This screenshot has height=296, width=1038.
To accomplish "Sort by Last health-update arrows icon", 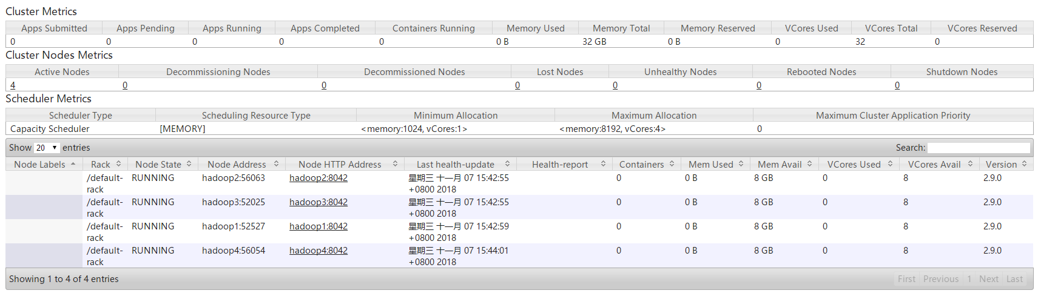I will tap(508, 164).
